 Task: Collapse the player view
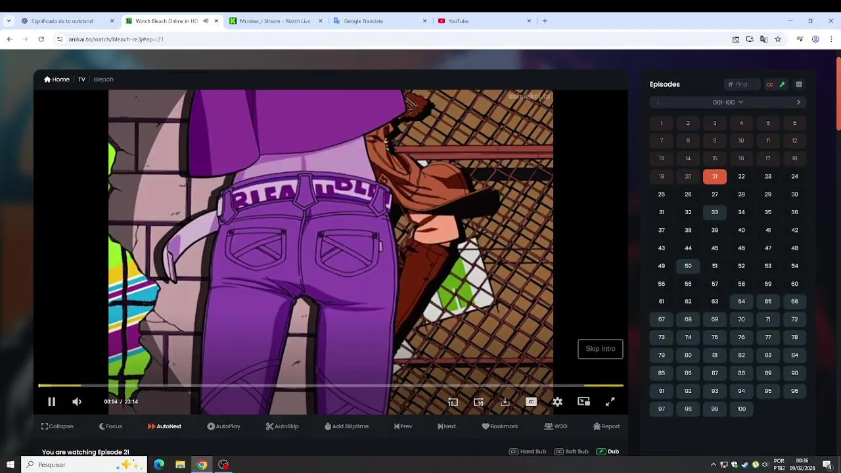coord(57,426)
